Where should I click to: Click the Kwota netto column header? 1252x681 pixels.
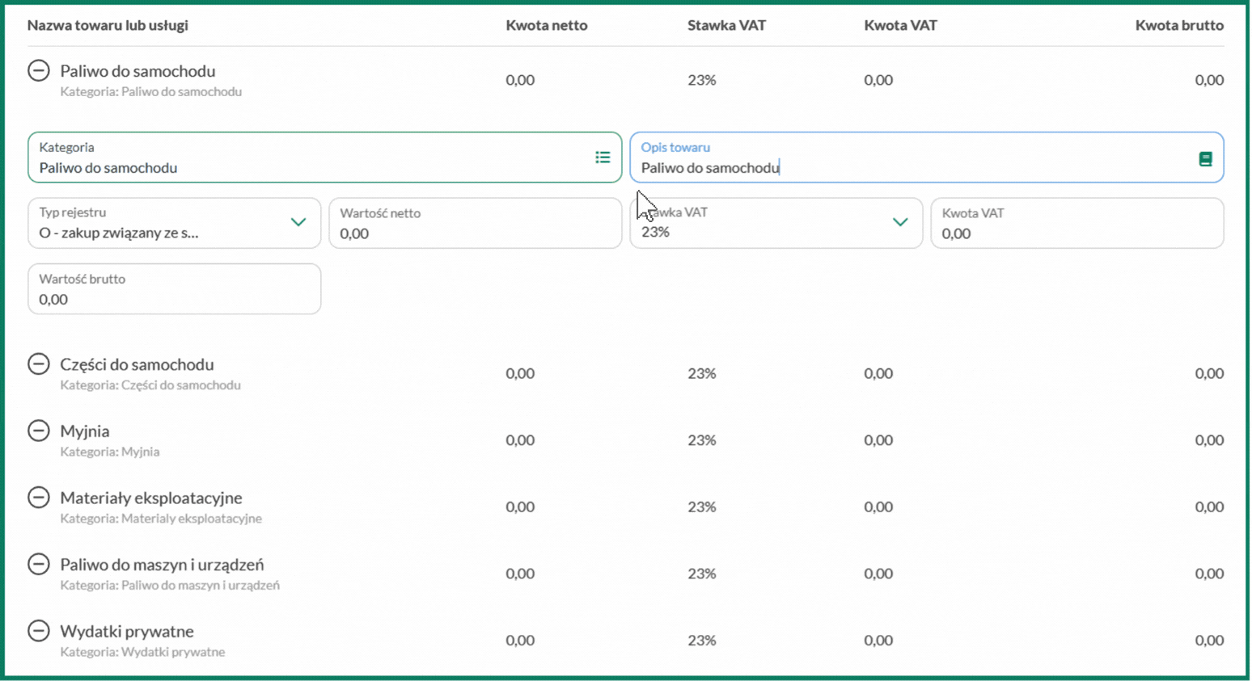[x=547, y=25]
